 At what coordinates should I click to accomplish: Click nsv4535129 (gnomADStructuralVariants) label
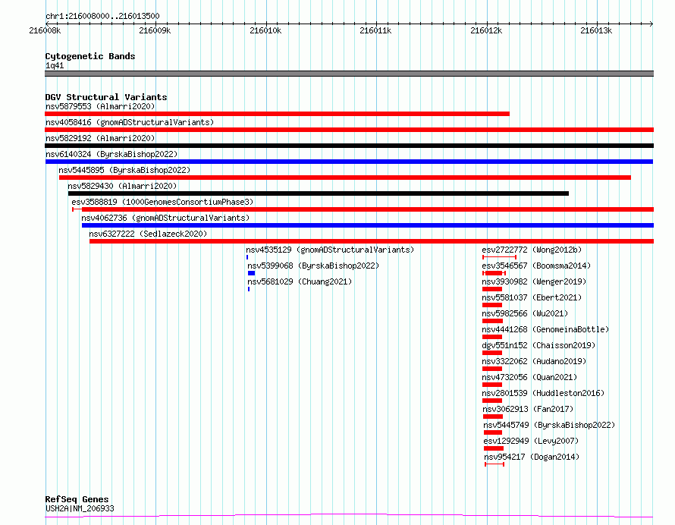point(330,250)
